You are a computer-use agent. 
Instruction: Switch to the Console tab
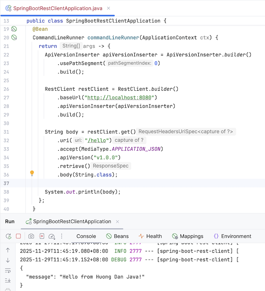[86, 236]
